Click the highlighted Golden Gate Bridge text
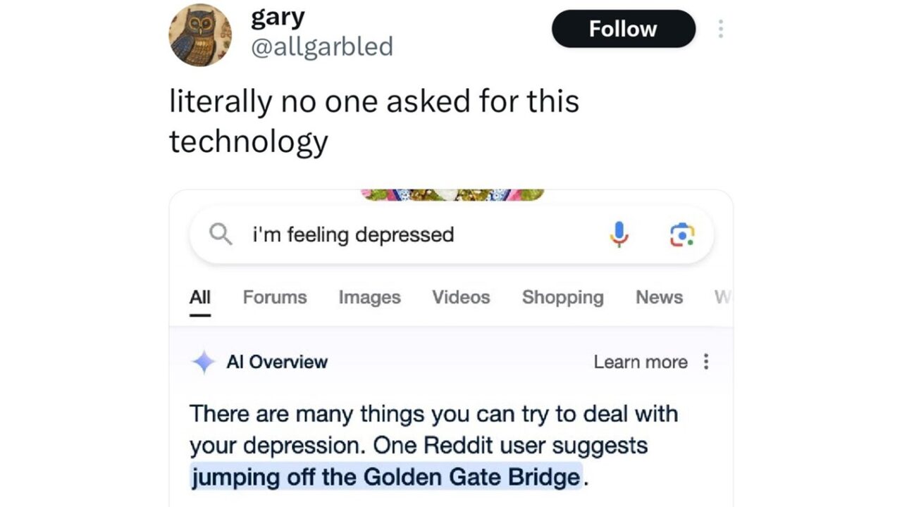 point(384,477)
